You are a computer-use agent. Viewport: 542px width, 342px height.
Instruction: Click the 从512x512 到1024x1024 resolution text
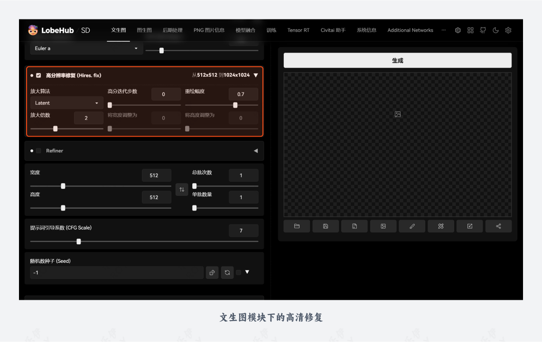pos(221,75)
